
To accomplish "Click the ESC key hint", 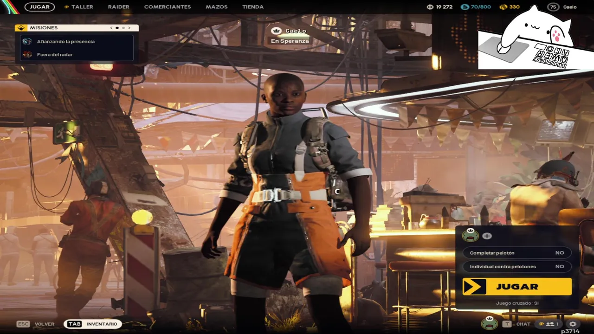I will (23, 324).
